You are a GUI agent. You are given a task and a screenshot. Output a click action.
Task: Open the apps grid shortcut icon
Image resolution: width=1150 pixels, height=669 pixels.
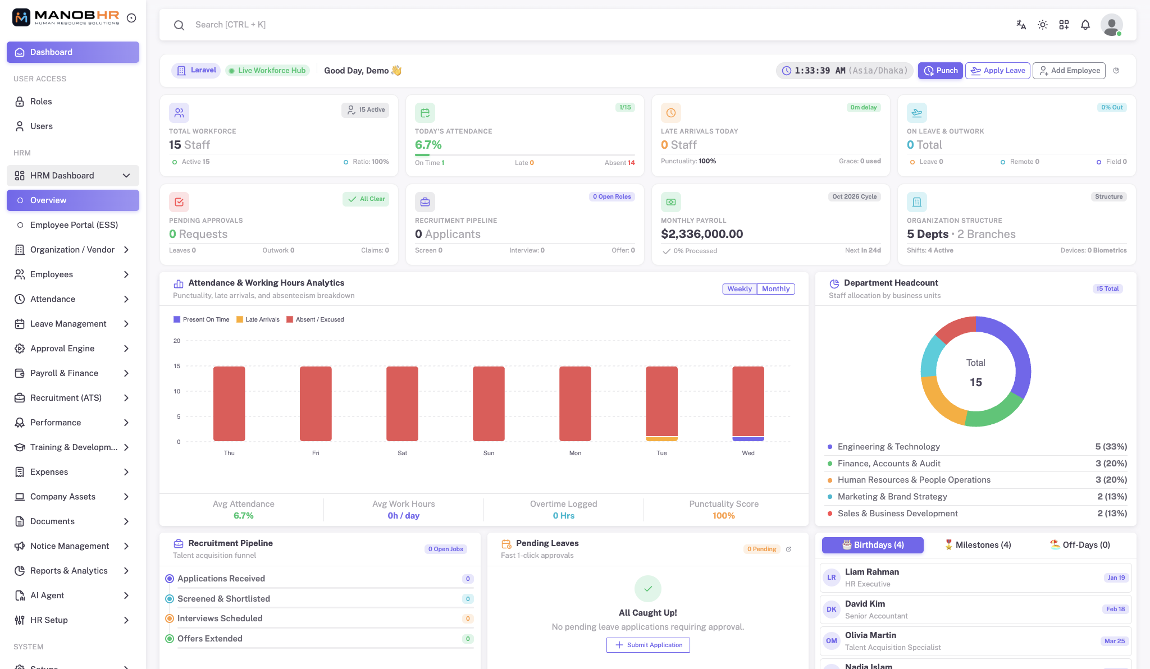(x=1064, y=25)
